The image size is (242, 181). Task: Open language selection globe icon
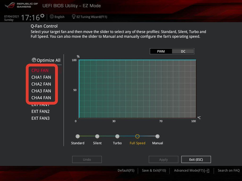pyautogui.click(x=52, y=17)
